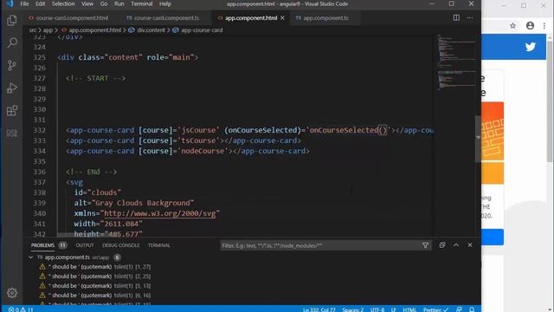Open the Extensions view
Viewport: 554px width, 312px height.
pos(12,111)
